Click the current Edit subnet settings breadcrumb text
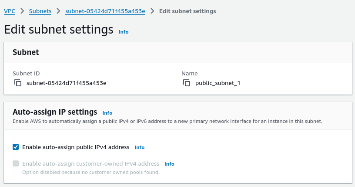This screenshot has height=187, width=355. tap(188, 11)
